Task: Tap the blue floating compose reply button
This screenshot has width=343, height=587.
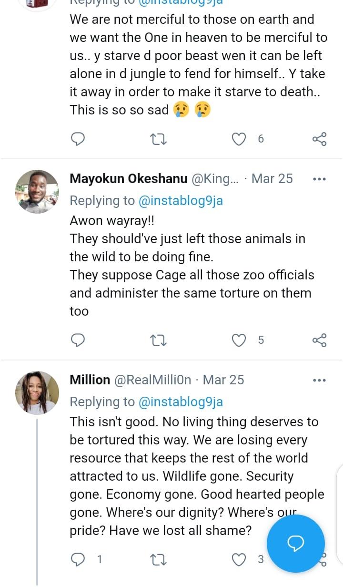Action: (x=295, y=543)
